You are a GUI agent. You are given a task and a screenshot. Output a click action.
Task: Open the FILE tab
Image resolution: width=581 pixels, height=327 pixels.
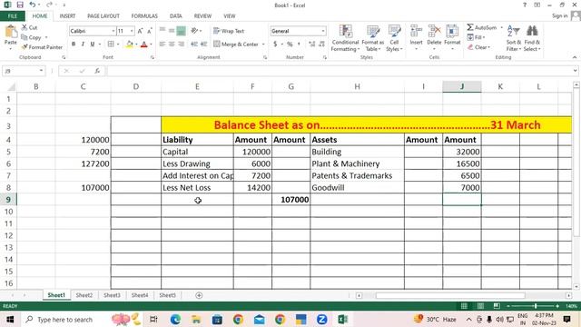12,16
